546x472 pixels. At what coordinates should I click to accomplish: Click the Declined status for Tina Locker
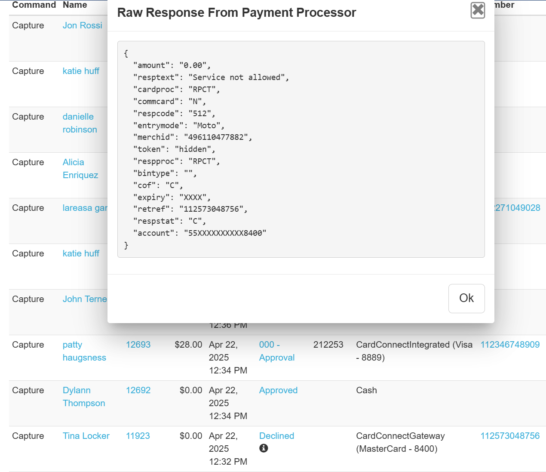[x=276, y=436]
